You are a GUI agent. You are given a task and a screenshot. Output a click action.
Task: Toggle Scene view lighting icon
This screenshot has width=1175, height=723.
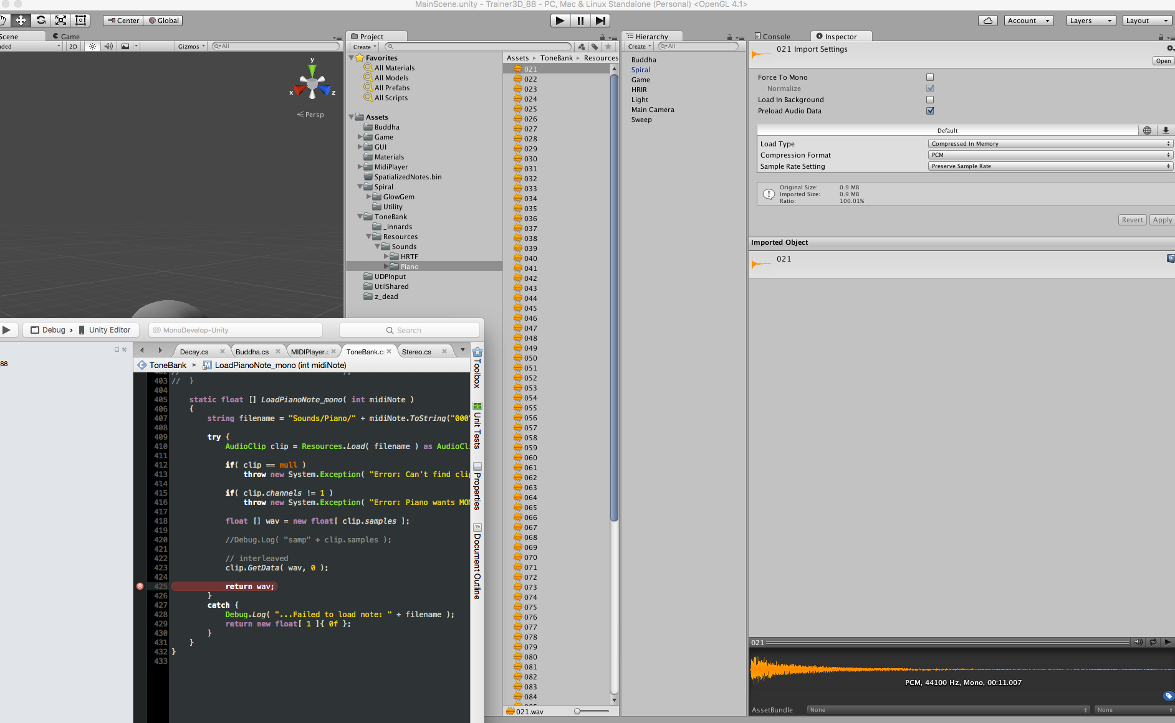[92, 47]
